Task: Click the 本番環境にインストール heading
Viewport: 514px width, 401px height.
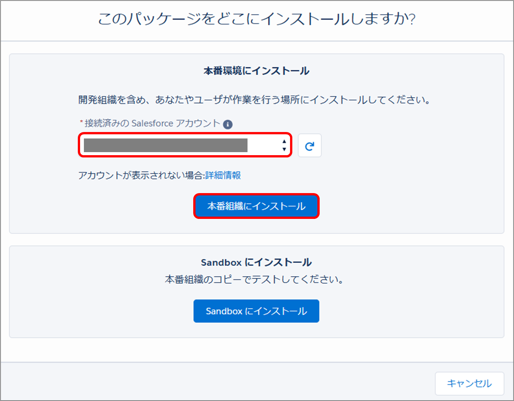Action: click(x=257, y=71)
